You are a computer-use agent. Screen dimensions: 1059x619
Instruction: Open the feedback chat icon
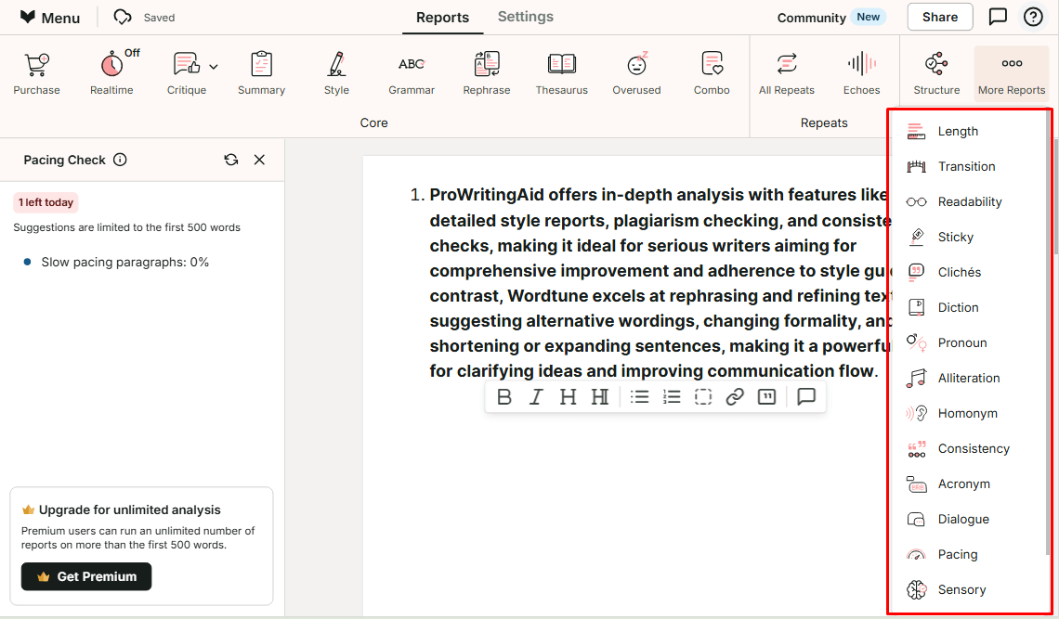(998, 17)
